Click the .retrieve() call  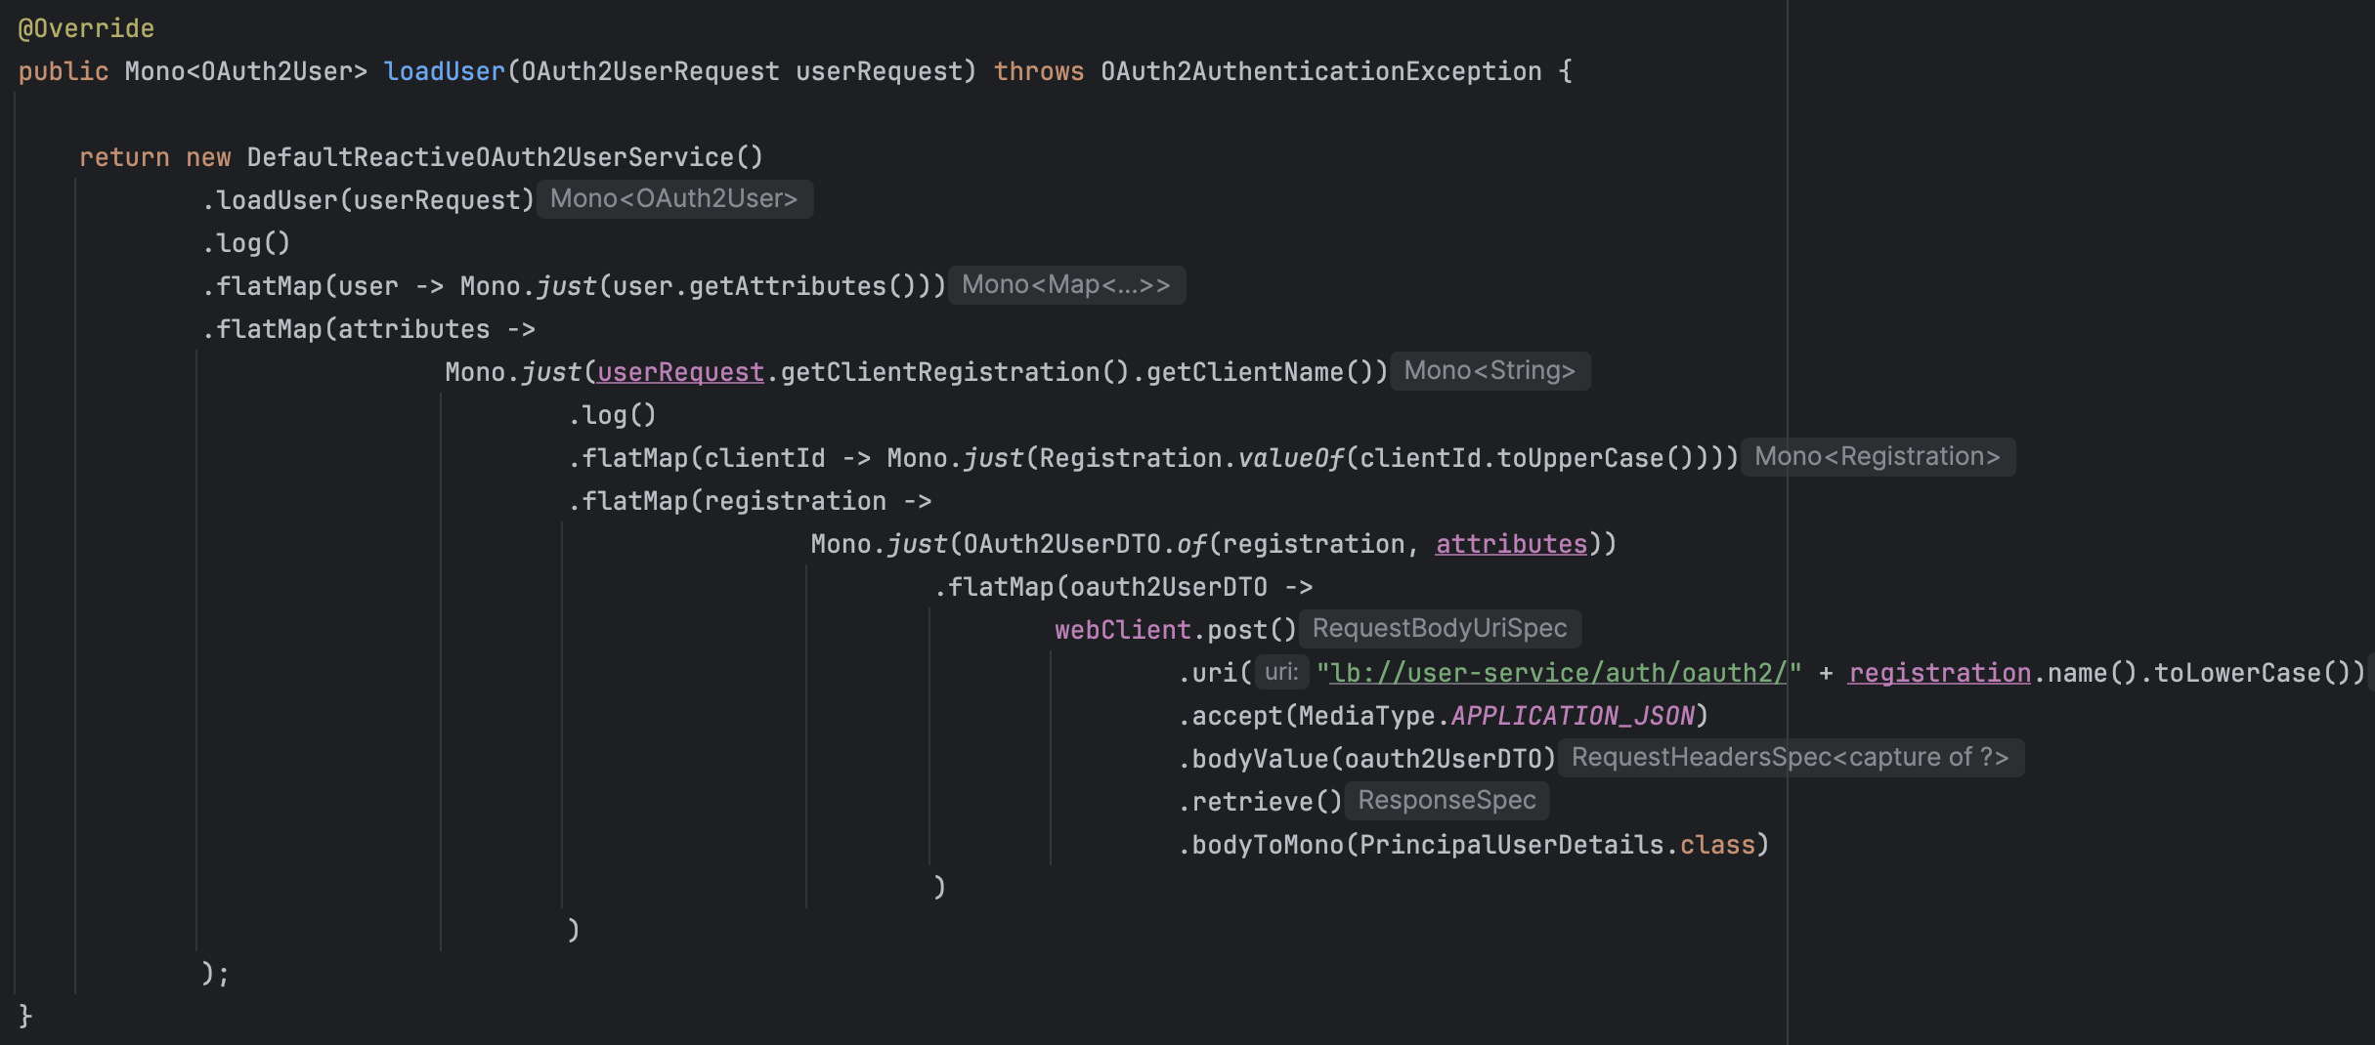pyautogui.click(x=1260, y=802)
